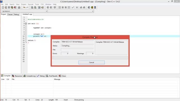Viewport: 180px width, 101px height.
Task: Select the Compile Log tab
Action: click(x=29, y=76)
